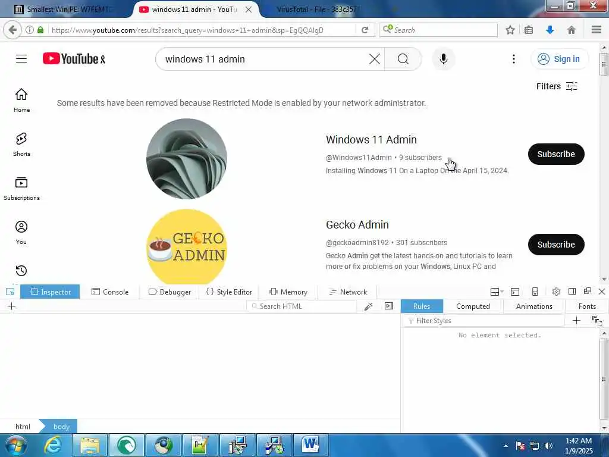Open Word from the Windows taskbar
The image size is (609, 457).
(x=310, y=444)
